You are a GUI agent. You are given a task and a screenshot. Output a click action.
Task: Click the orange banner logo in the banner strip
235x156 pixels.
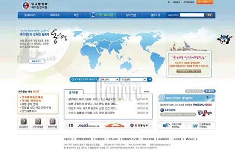[x=114, y=126]
